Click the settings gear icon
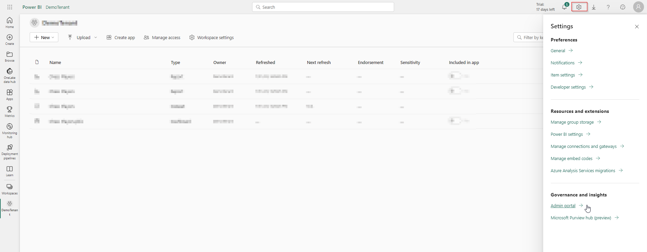The width and height of the screenshot is (647, 252). point(579,7)
